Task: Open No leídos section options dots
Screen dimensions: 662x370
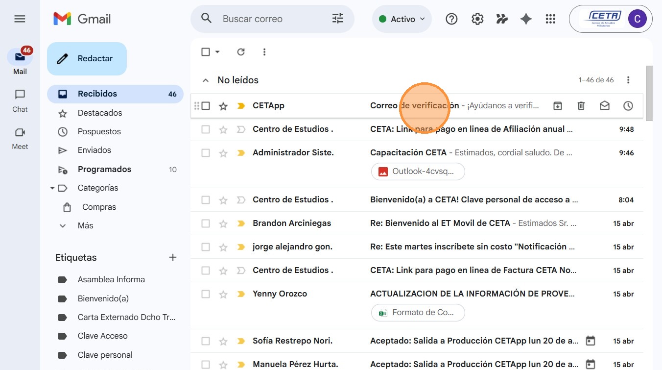Action: coord(628,80)
